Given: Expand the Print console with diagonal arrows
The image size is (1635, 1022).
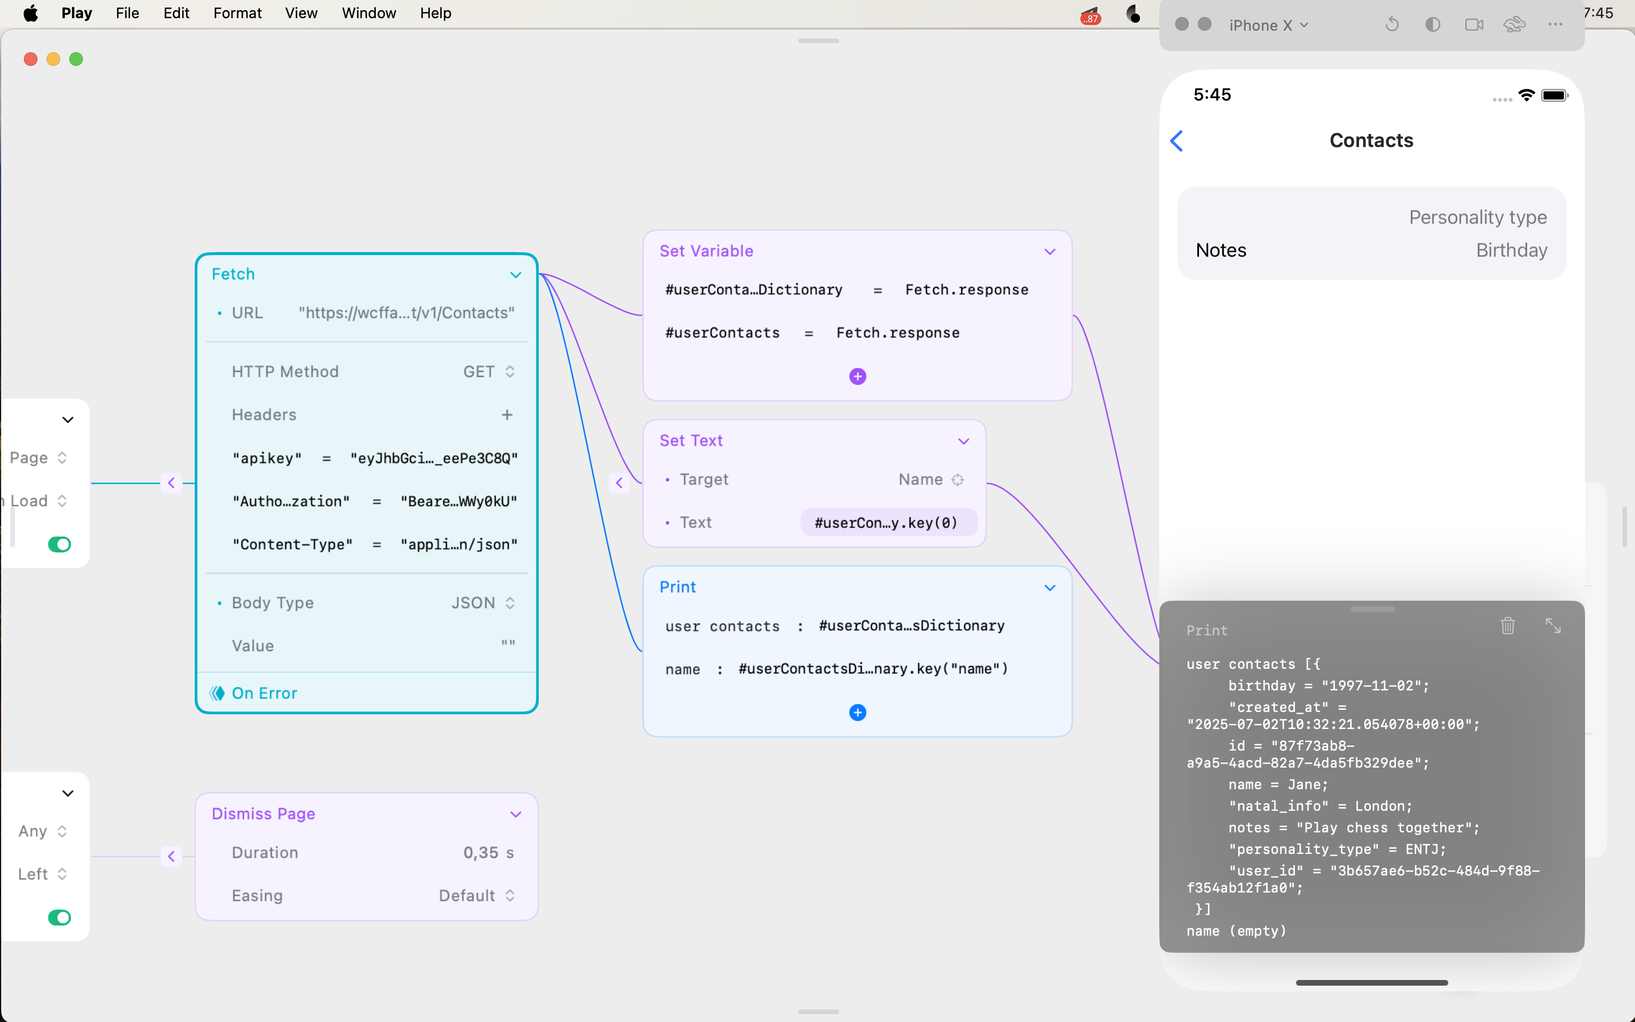Looking at the screenshot, I should point(1553,625).
